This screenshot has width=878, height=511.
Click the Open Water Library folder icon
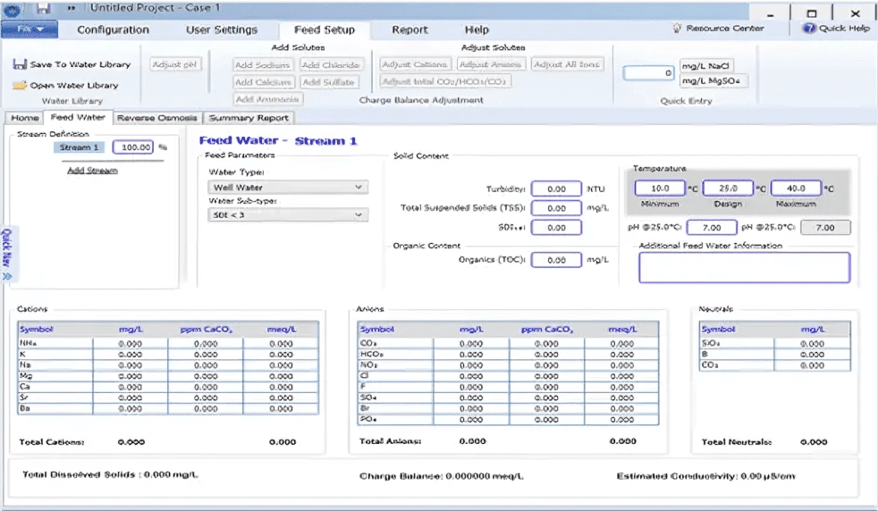point(20,85)
